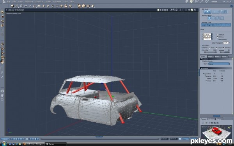Click the handle above the Preview panel
Viewport: 234px width, 146px height.
click(217, 116)
